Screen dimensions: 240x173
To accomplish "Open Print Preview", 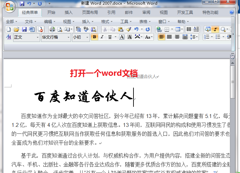I will point(60,29).
